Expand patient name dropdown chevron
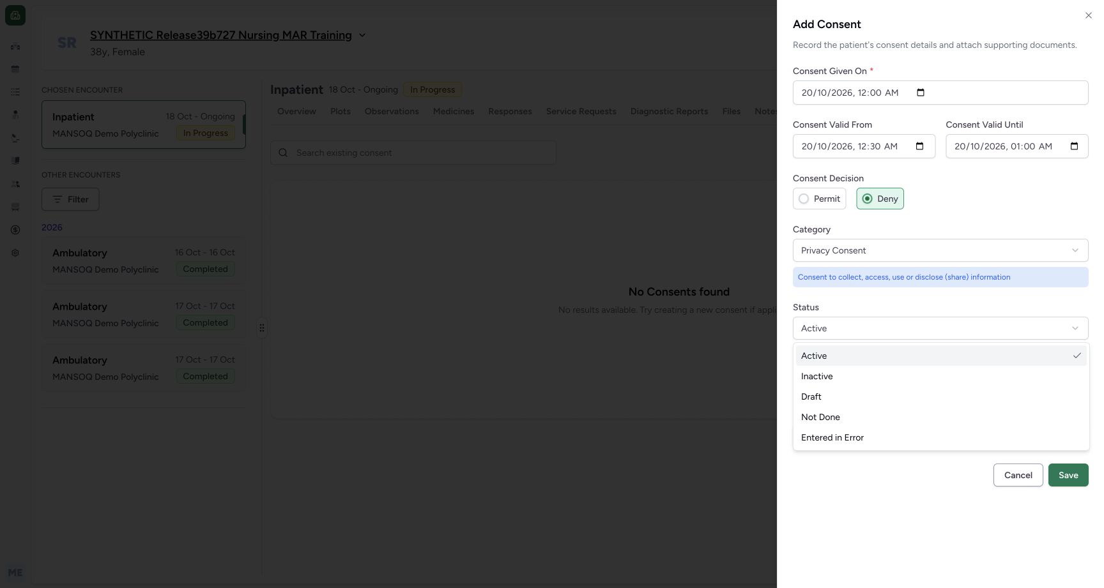 tap(362, 35)
